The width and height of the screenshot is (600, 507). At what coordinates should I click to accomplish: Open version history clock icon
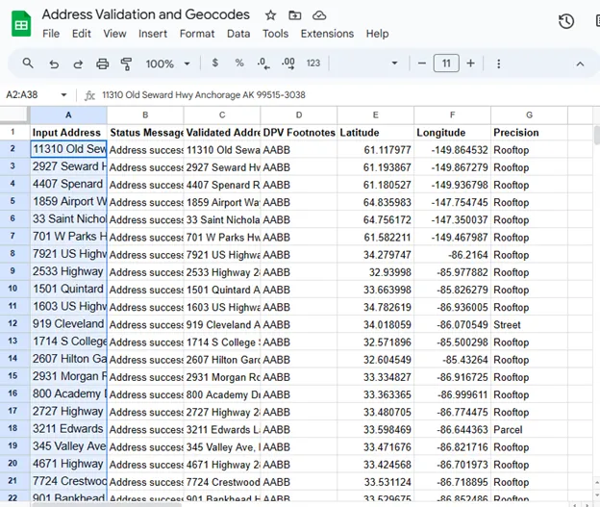tap(566, 22)
